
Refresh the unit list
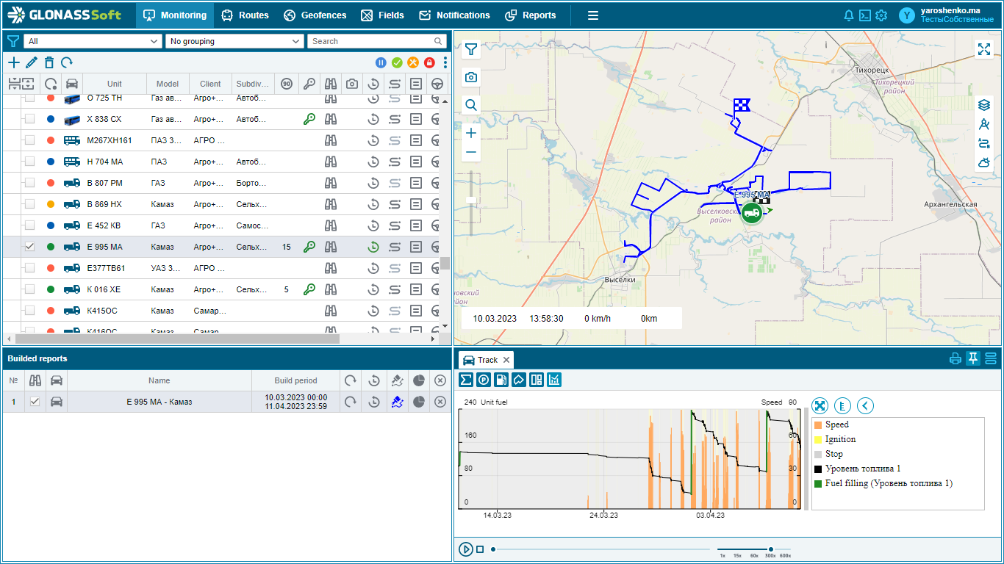(x=67, y=63)
